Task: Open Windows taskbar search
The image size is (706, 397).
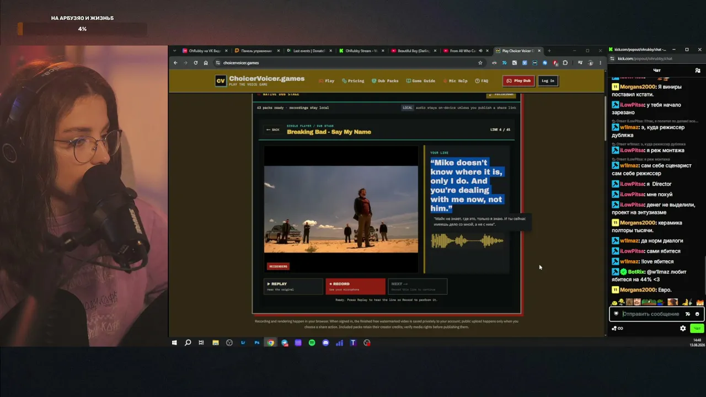Action: (188, 342)
